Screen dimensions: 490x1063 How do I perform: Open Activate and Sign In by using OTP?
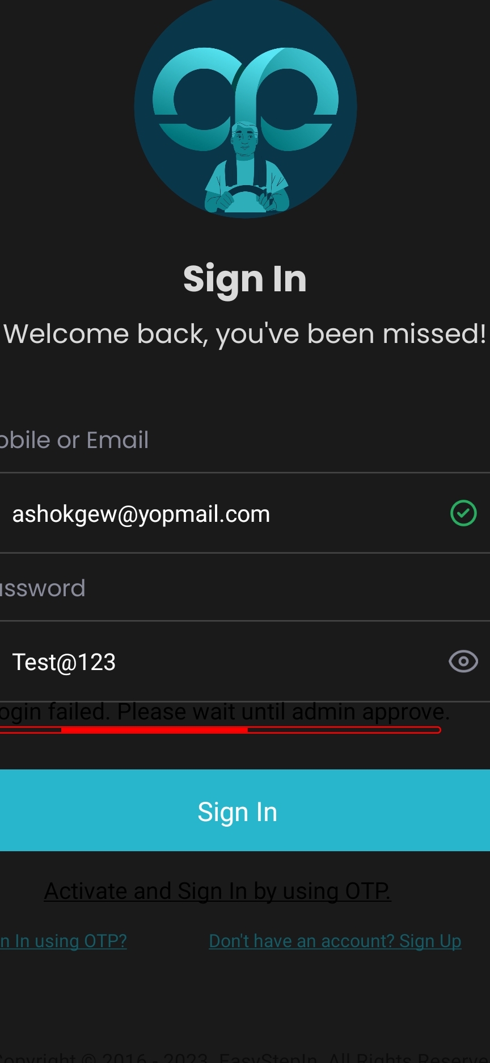click(x=218, y=891)
